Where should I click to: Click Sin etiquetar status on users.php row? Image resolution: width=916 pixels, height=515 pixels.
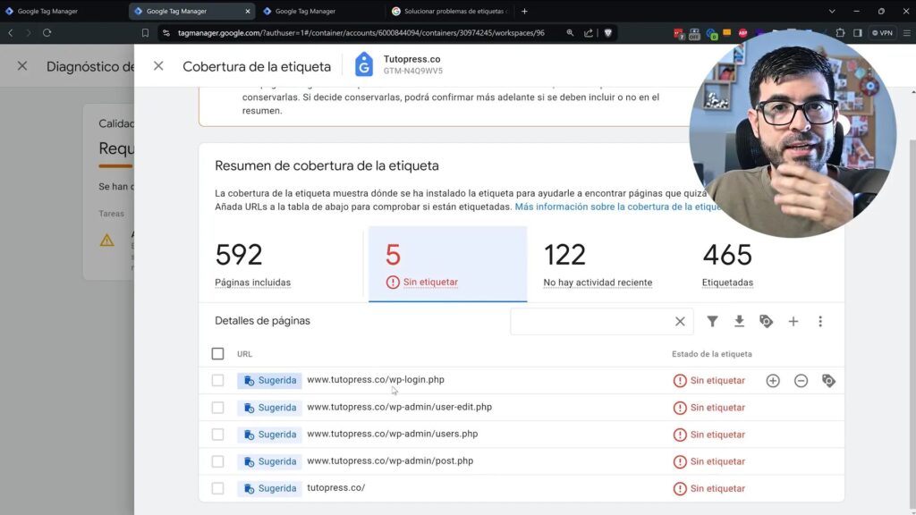[709, 435]
